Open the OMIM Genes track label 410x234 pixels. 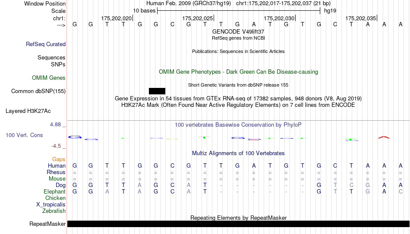click(x=49, y=78)
